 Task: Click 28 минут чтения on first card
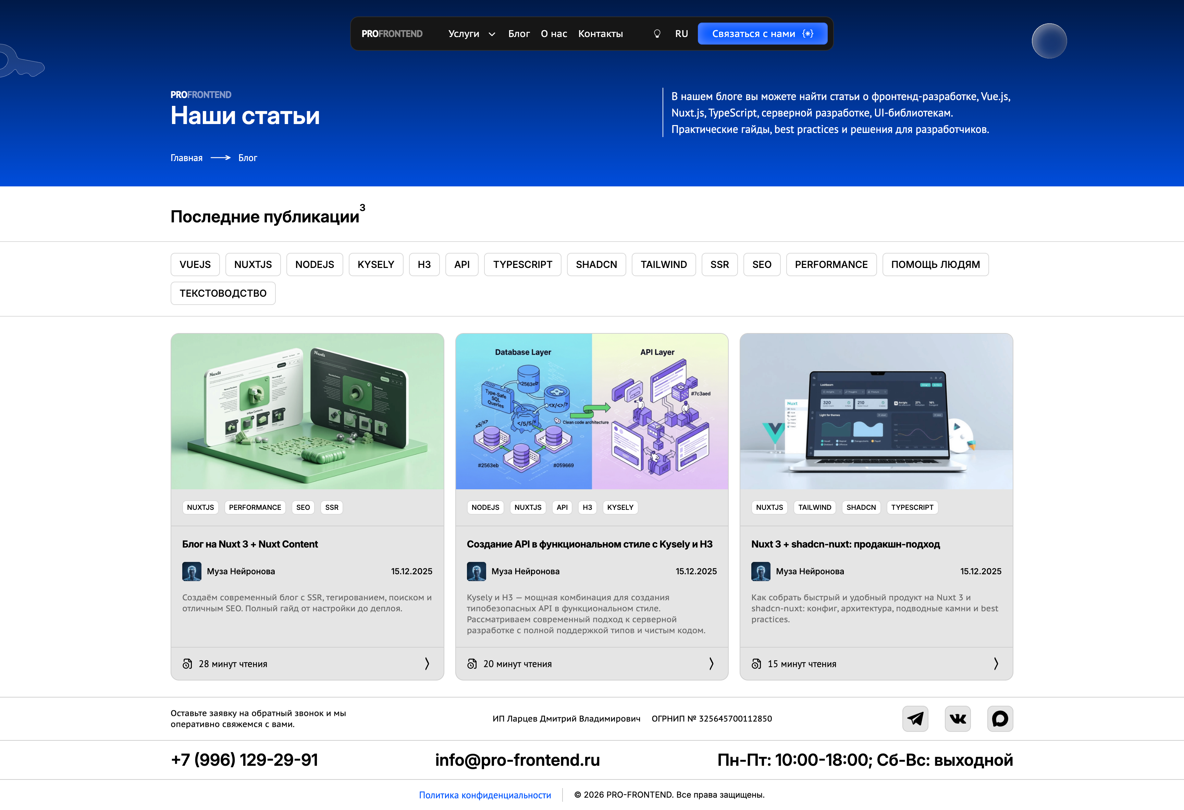[x=233, y=664]
